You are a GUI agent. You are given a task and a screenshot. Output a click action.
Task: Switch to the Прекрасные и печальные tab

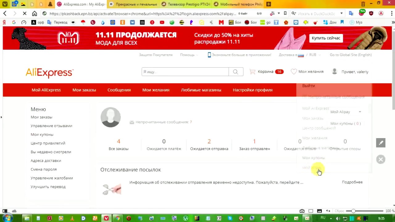point(133,4)
